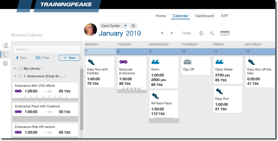Screen dimensions: 278x141
Task: Expand the My Library folder
Action: click(x=15, y=69)
